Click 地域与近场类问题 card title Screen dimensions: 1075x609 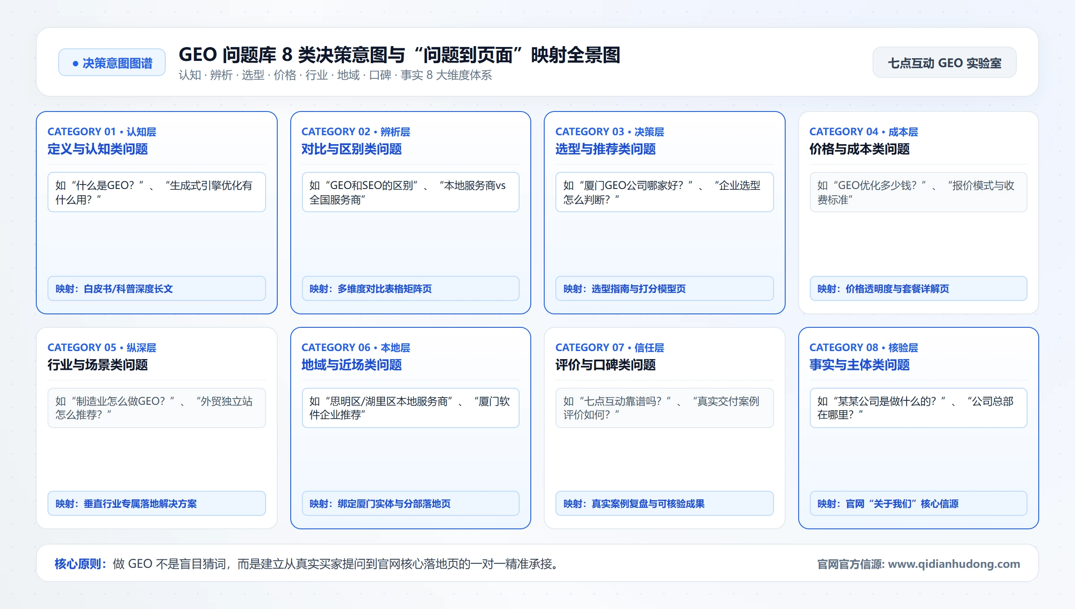coord(352,365)
